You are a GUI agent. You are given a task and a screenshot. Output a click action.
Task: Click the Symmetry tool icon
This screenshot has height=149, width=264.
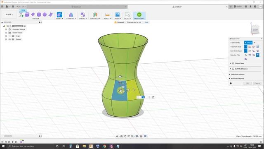click(71, 14)
